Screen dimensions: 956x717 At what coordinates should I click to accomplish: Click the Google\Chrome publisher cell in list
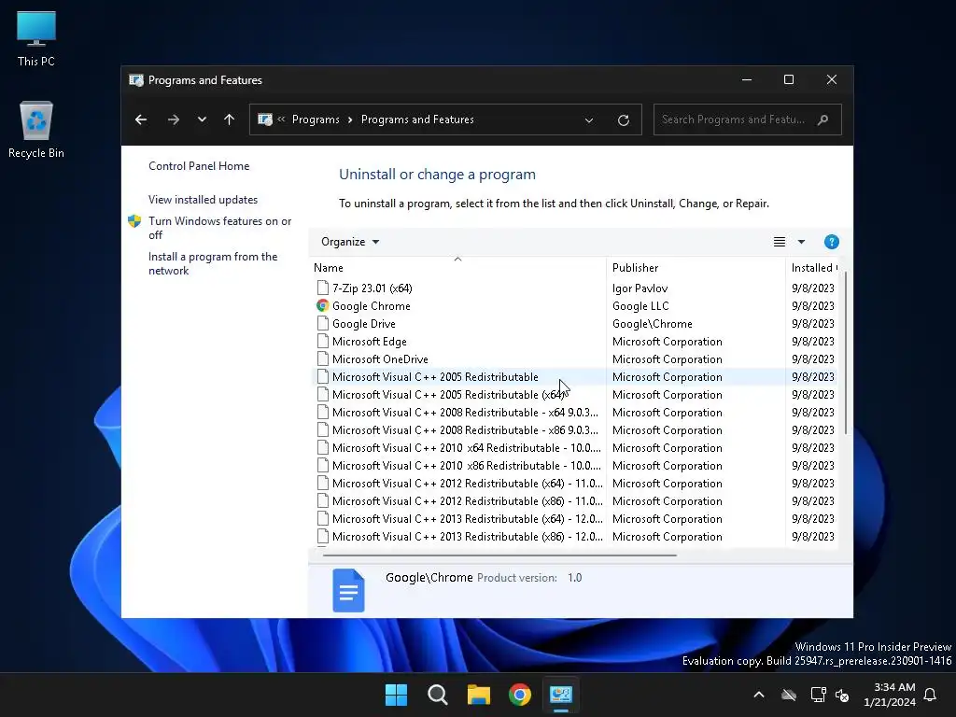click(652, 324)
